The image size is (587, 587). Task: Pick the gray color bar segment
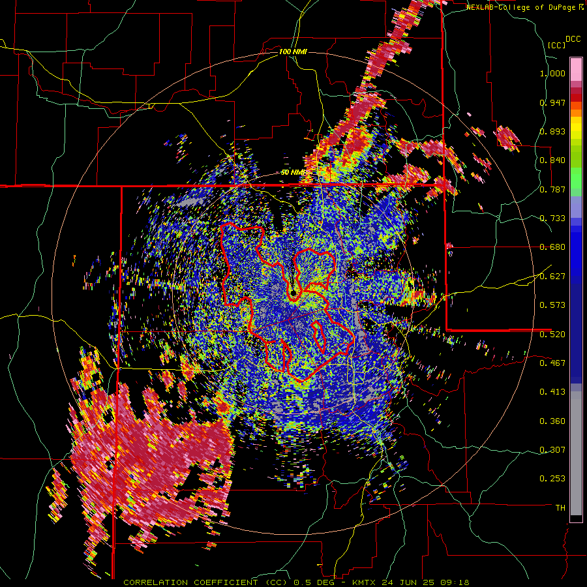pos(576,453)
